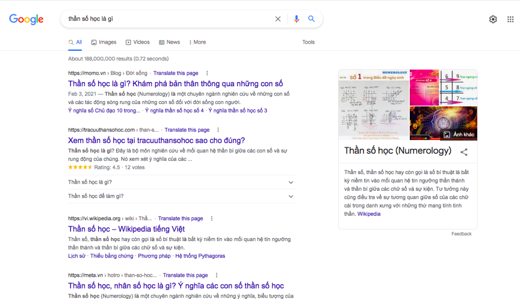
Task: Open the Quick Settings gear
Action: [x=493, y=19]
